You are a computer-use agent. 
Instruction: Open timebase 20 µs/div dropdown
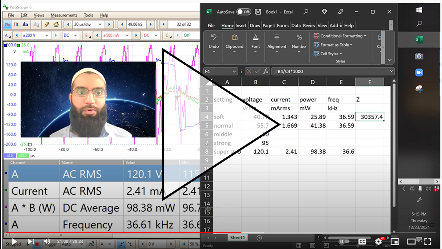click(x=101, y=25)
